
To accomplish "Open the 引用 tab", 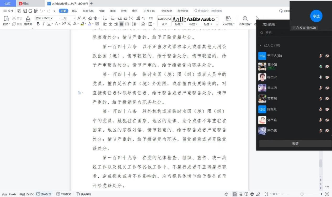I will click(102, 11).
